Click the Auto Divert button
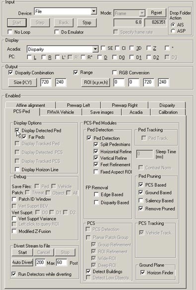The image size is (196, 290). tap(22, 262)
